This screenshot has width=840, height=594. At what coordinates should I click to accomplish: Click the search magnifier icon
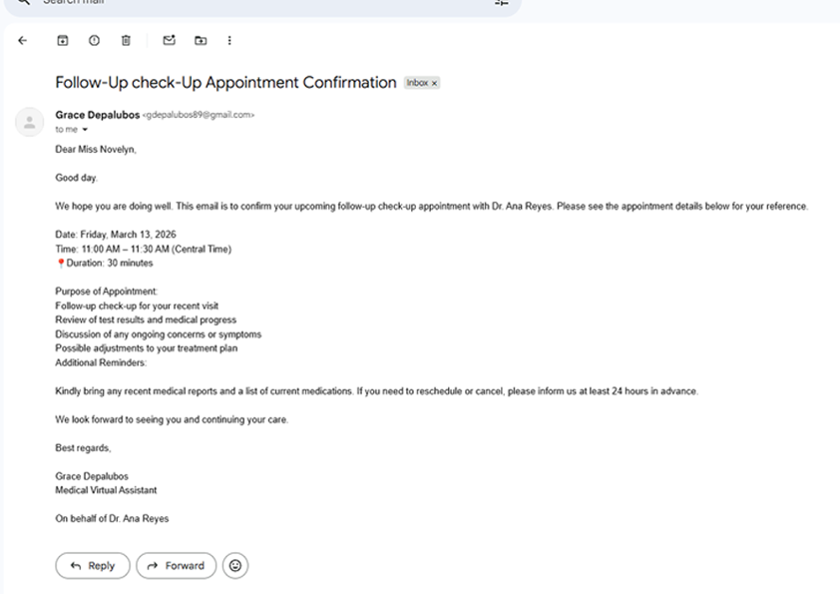[23, 2]
